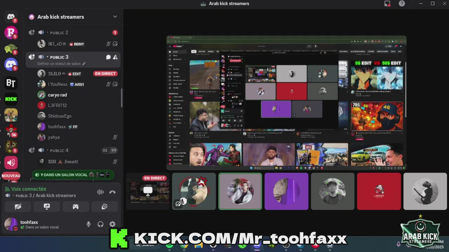Toggle noise suppression waveform icon
This screenshot has height=252, width=449.
[x=100, y=192]
